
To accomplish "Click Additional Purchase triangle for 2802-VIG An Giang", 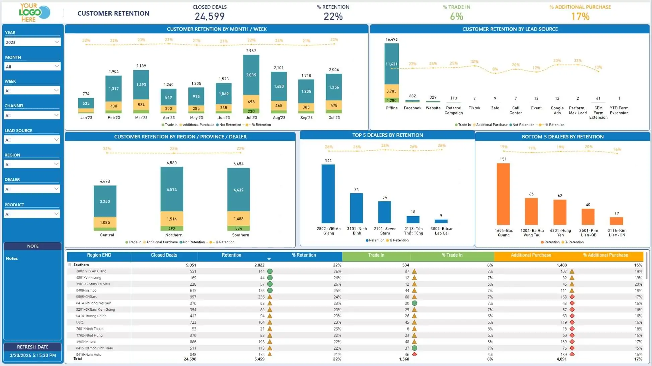I will (x=572, y=271).
